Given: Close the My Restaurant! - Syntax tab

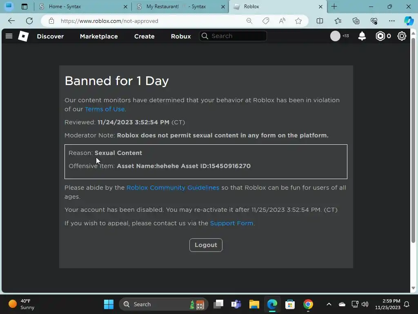Looking at the screenshot, I should tap(223, 7).
